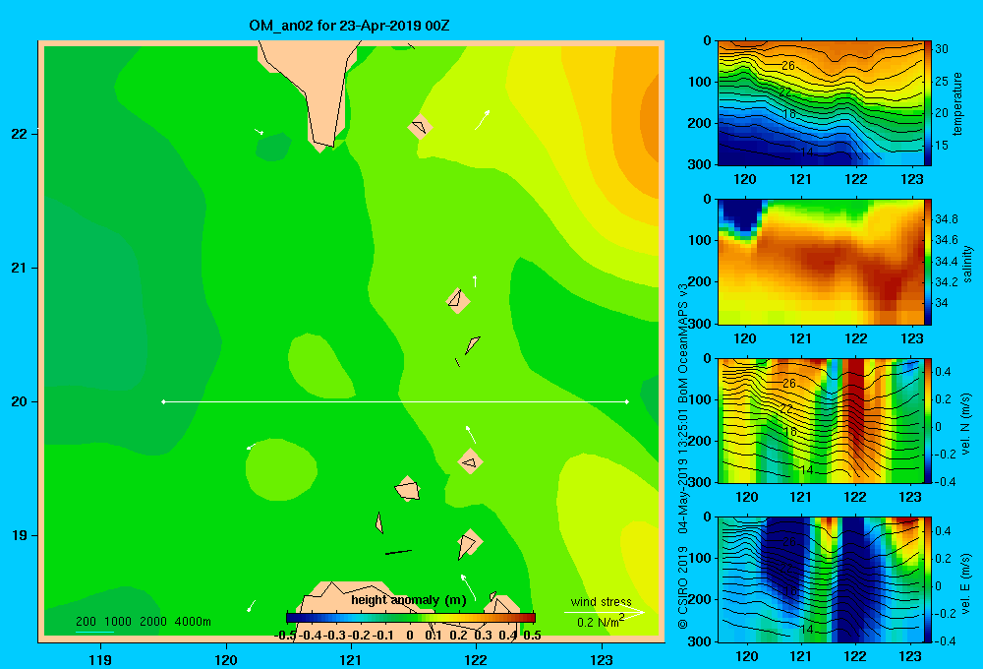
Task: Click the 'wind stress' legend label
Action: pyautogui.click(x=602, y=602)
